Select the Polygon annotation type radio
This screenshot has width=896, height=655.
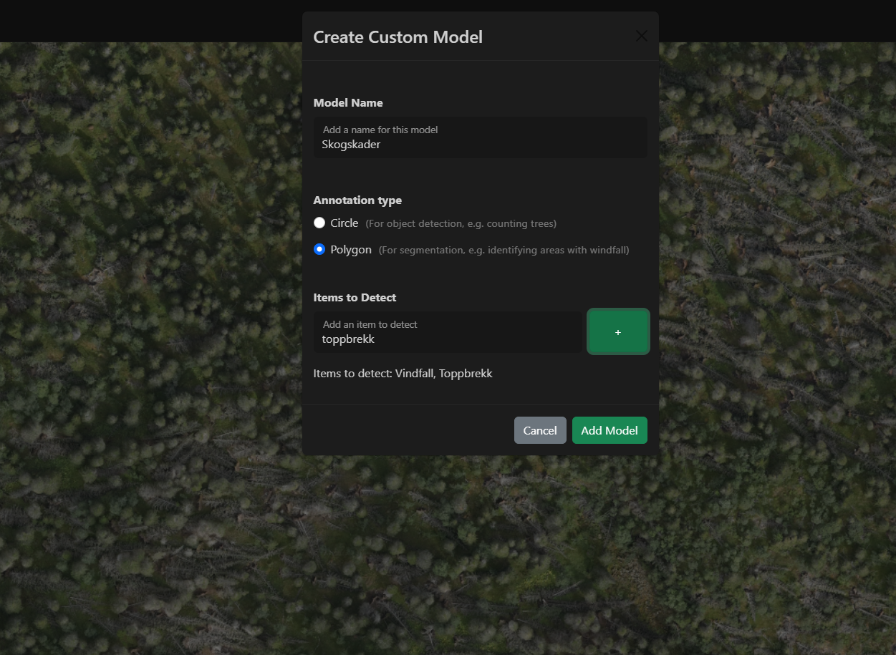click(x=319, y=250)
